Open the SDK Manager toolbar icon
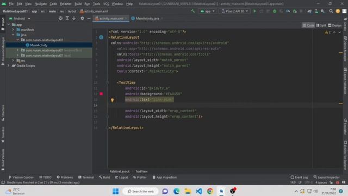348x196 pixels. (322, 11)
